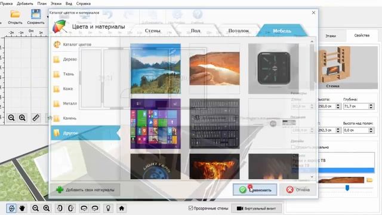Click the rotate scene right icon
This screenshot has height=215, width=382.
95,208
